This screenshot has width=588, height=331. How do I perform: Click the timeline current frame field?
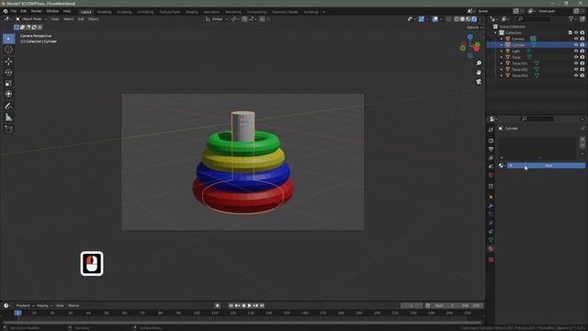click(x=412, y=305)
